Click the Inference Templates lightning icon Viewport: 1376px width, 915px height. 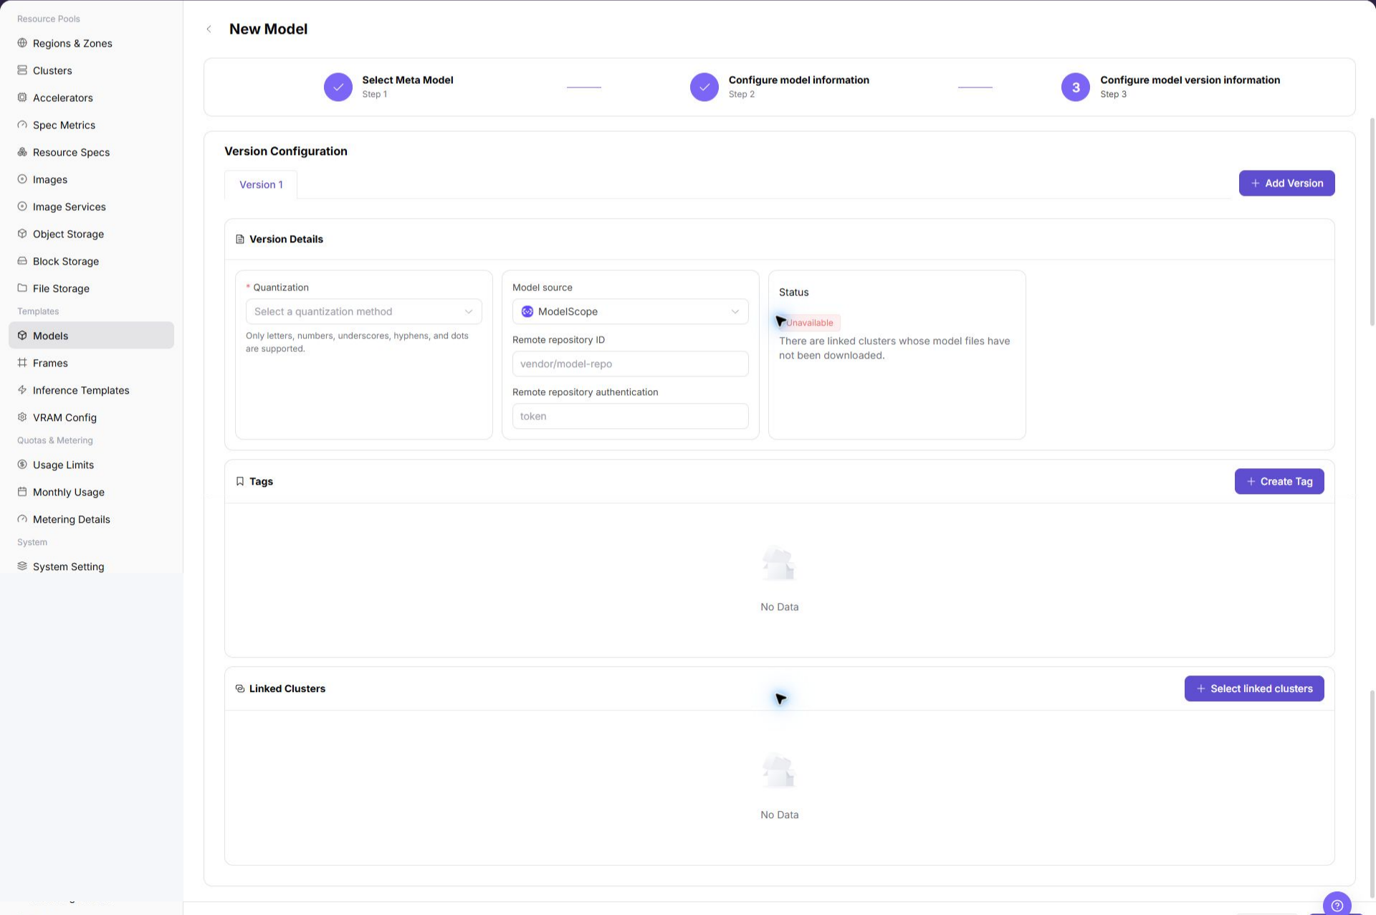tap(22, 390)
